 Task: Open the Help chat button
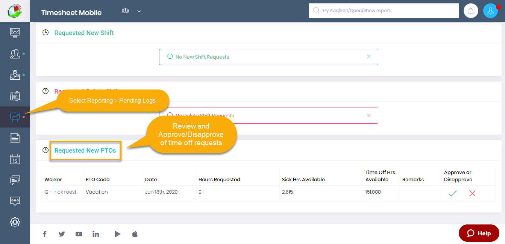tap(479, 233)
